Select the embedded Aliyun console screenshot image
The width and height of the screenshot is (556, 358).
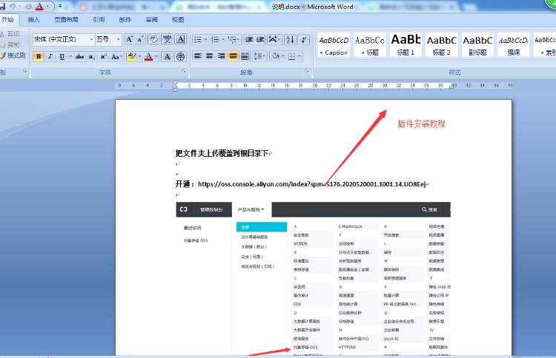coord(313,278)
